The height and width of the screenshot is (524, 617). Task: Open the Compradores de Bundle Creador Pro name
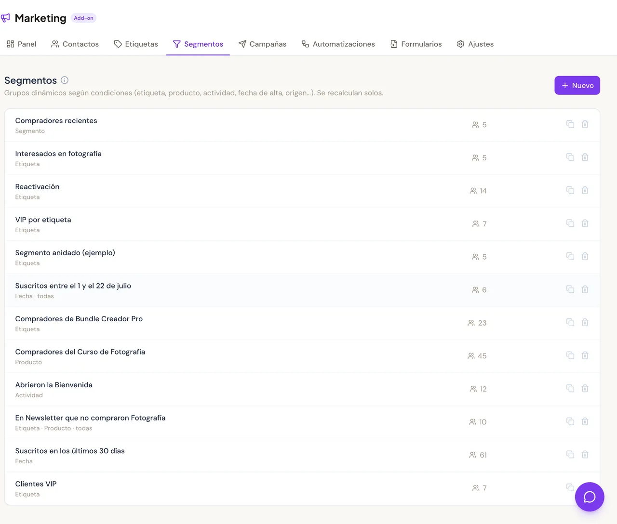79,319
